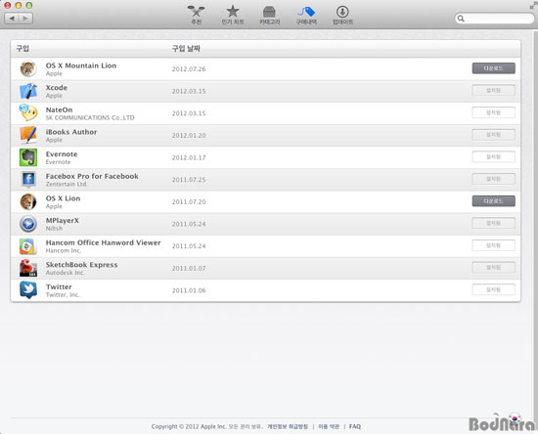Screen dimensions: 538x434
Task: Open the terms of use (이용 약관) link
Action: pos(329,426)
